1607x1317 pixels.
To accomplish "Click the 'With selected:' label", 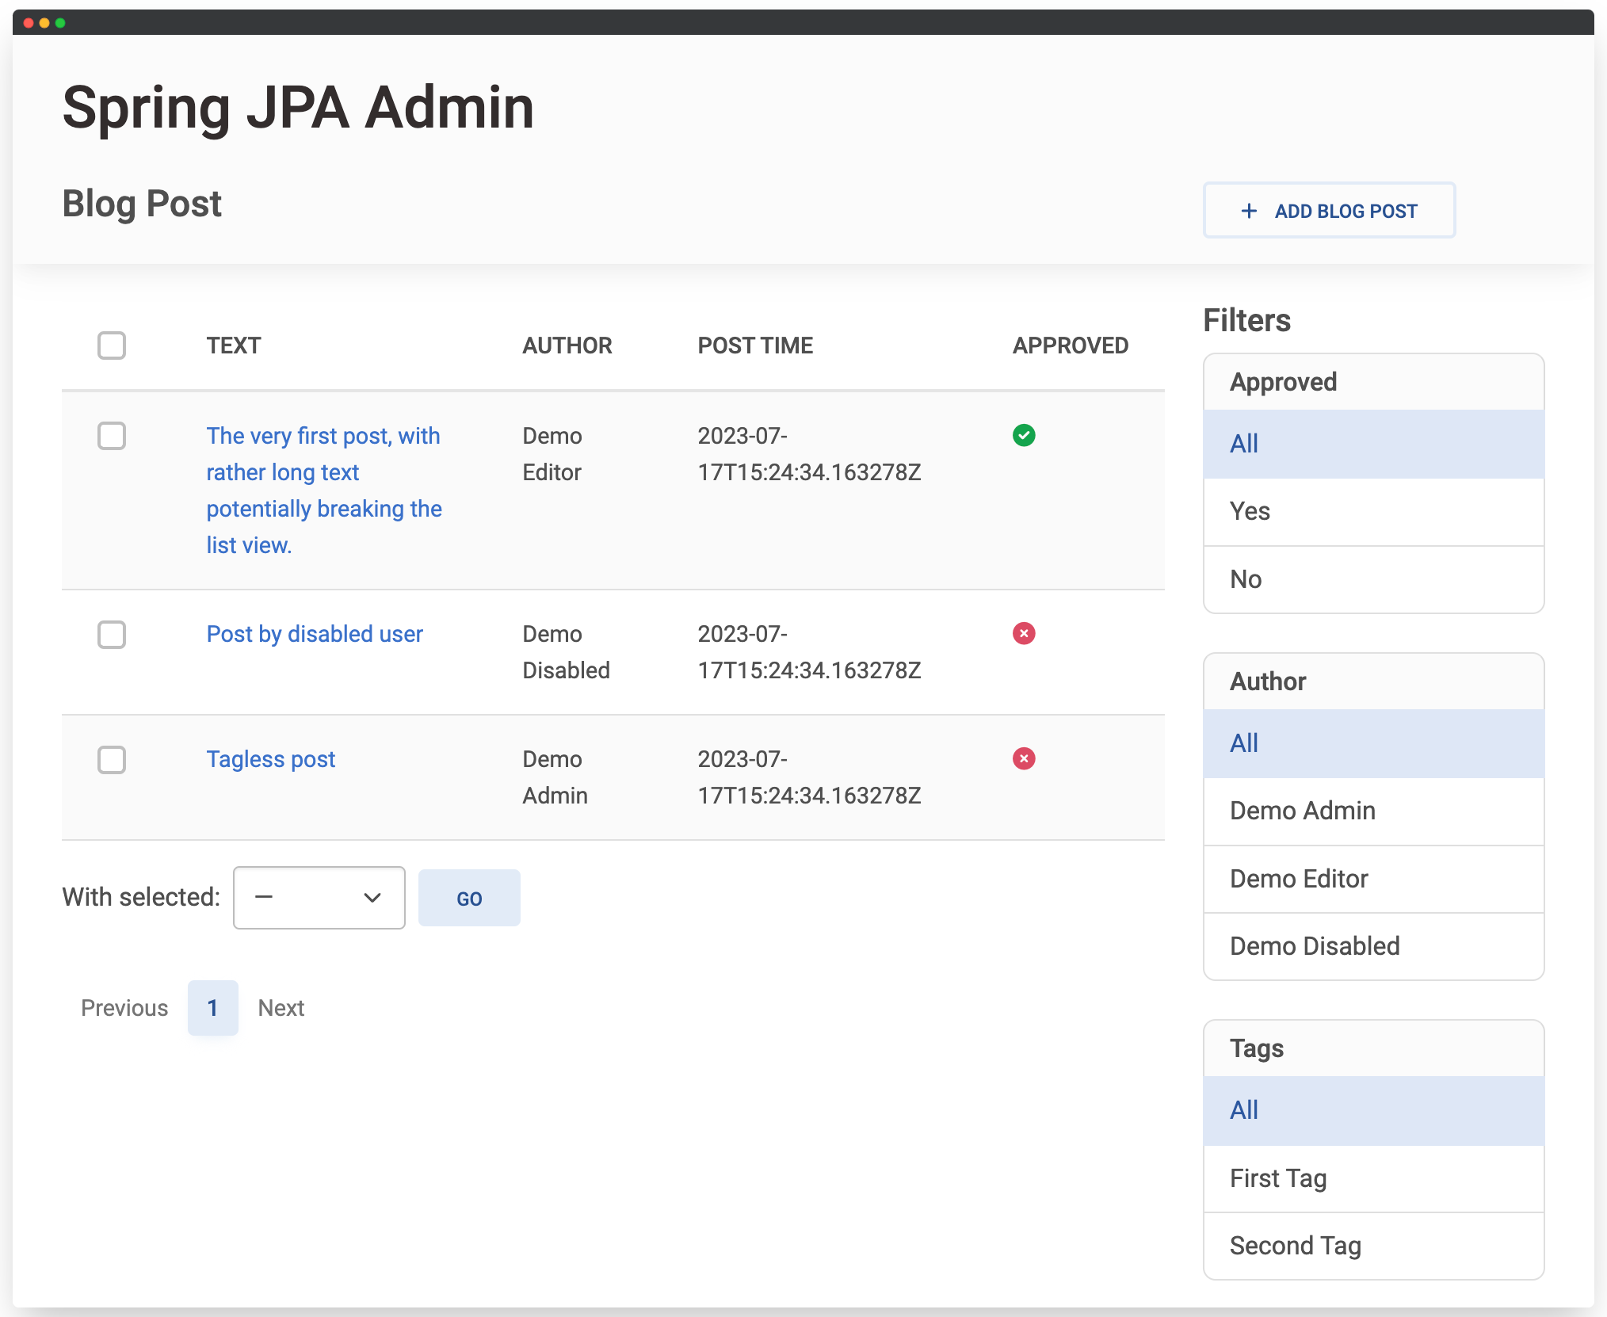I will click(x=141, y=897).
